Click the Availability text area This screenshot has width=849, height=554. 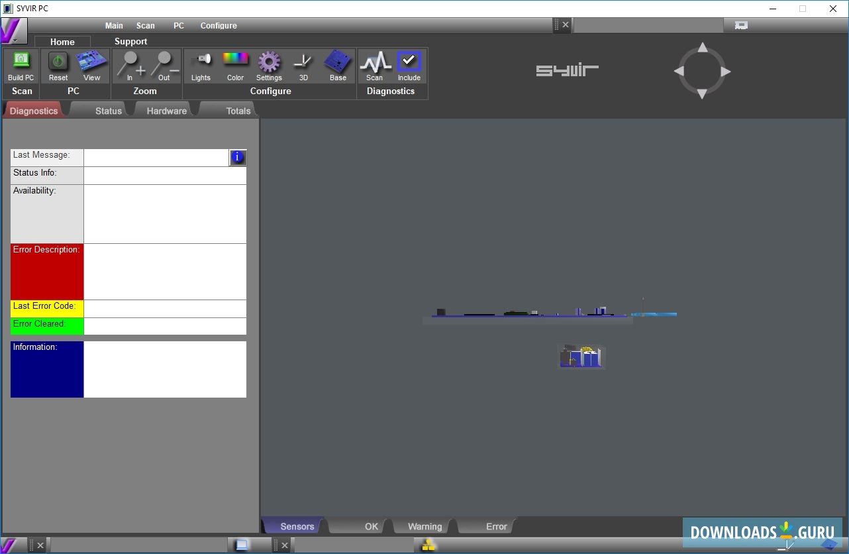(165, 214)
